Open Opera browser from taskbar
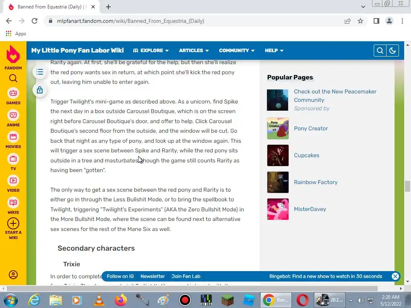The width and height of the screenshot is (411, 308). tap(303, 300)
